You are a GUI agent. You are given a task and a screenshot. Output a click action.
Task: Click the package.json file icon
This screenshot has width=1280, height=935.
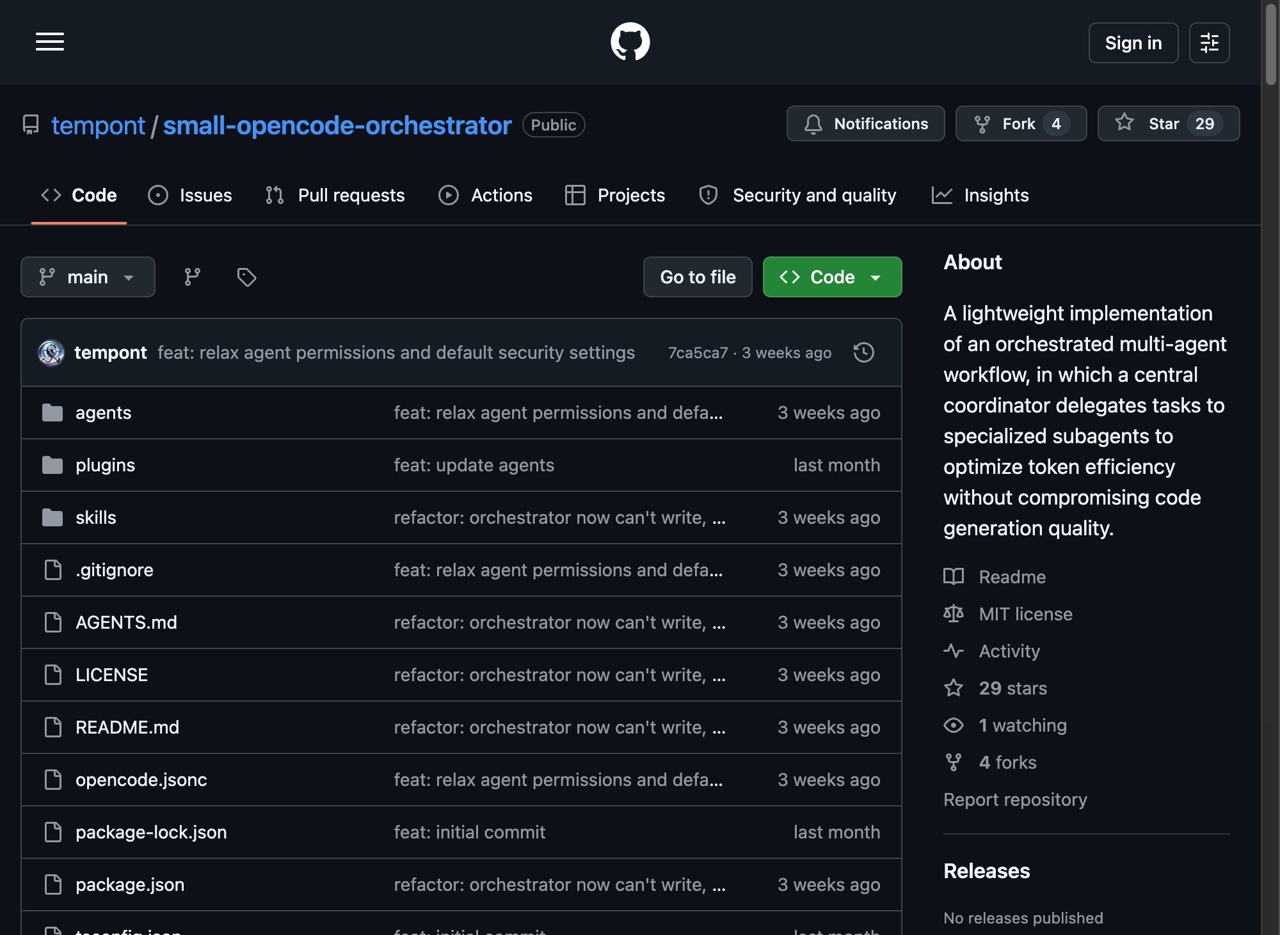pos(53,884)
